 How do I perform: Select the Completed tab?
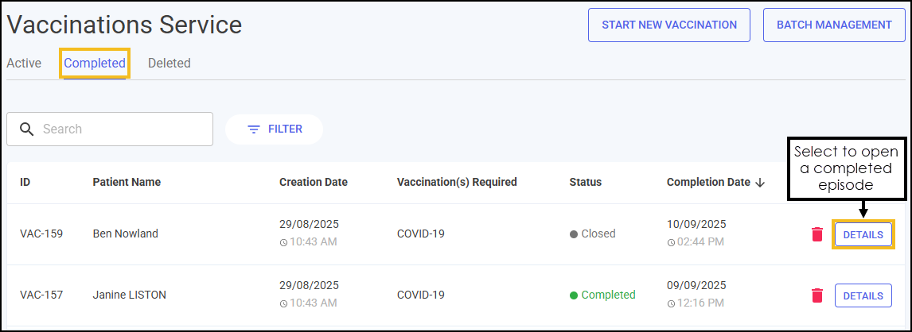point(95,63)
